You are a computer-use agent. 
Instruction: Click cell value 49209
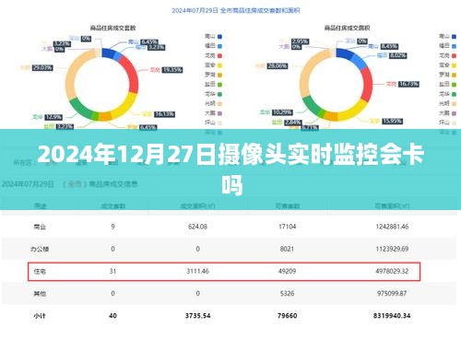287,272
